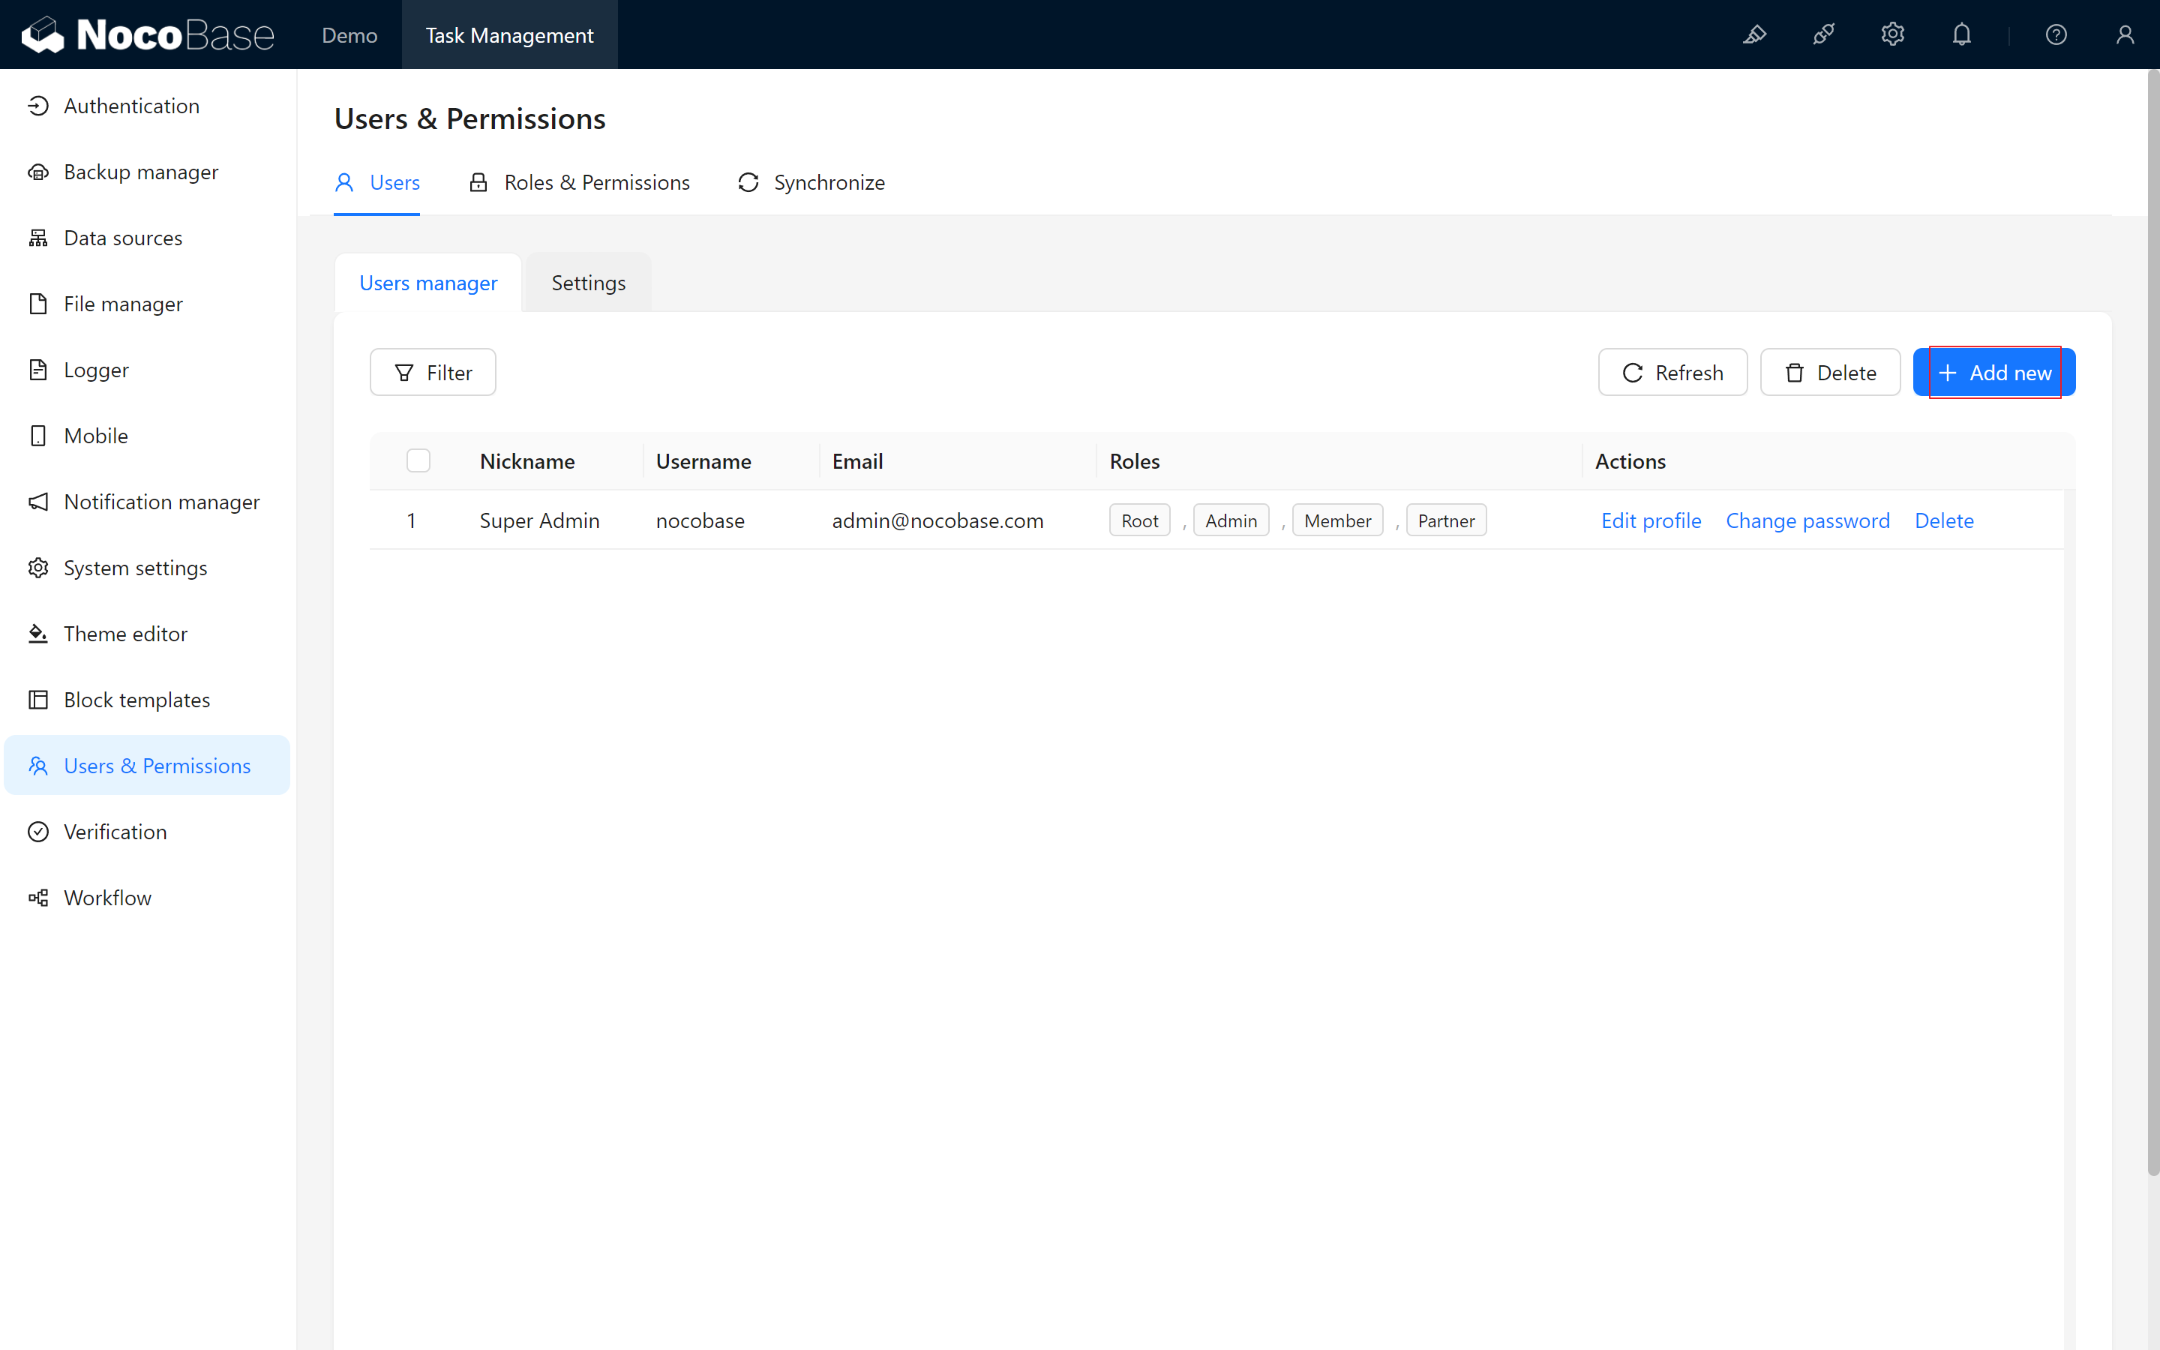2160x1350 pixels.
Task: Click the Partner role tag
Action: pyautogui.click(x=1446, y=520)
